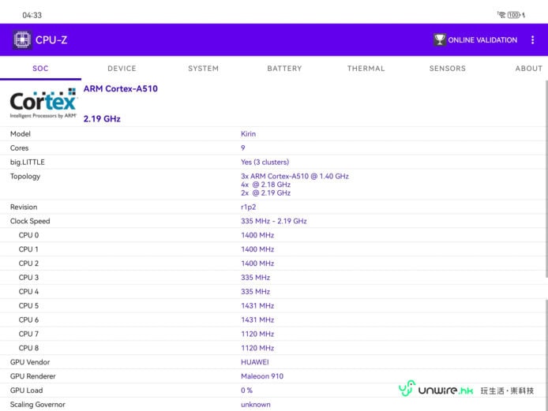Click the 0 % GPU load value

point(246,390)
